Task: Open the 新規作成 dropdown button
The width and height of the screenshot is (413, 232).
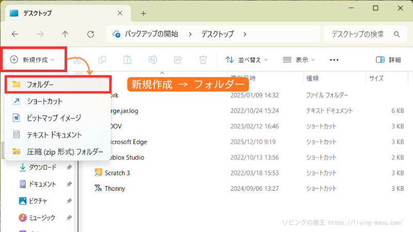Action: (x=34, y=60)
